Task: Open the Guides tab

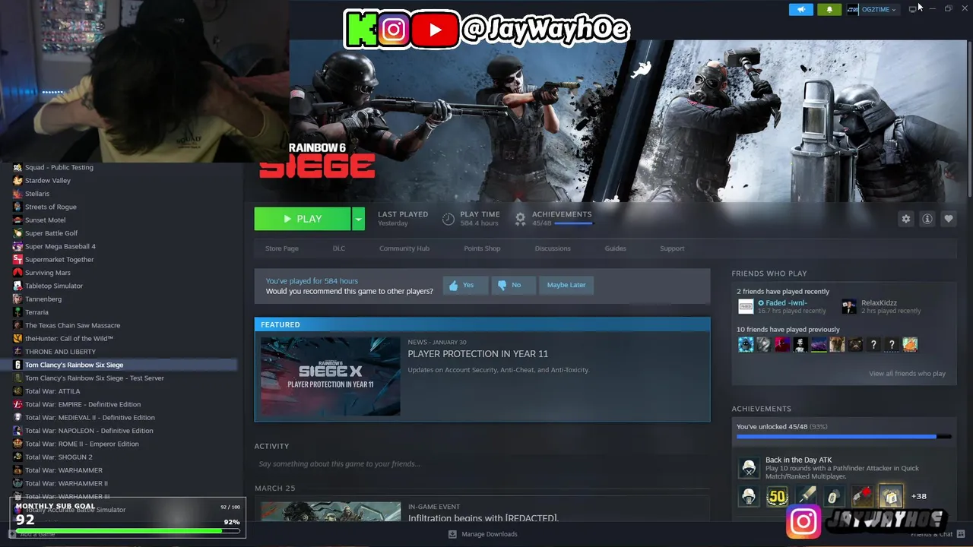Action: 615,248
